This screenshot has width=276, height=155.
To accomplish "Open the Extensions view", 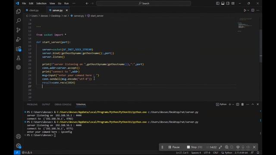I will pos(18,49).
